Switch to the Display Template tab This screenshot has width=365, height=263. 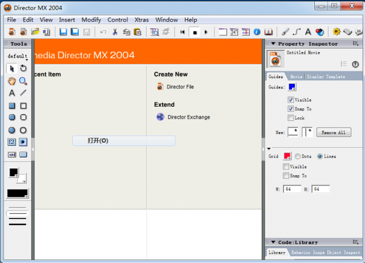[x=326, y=76]
